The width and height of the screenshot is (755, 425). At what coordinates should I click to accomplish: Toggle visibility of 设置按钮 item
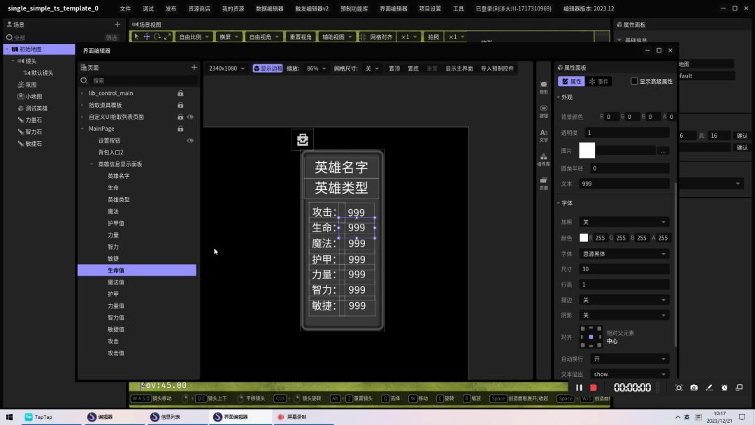[190, 141]
